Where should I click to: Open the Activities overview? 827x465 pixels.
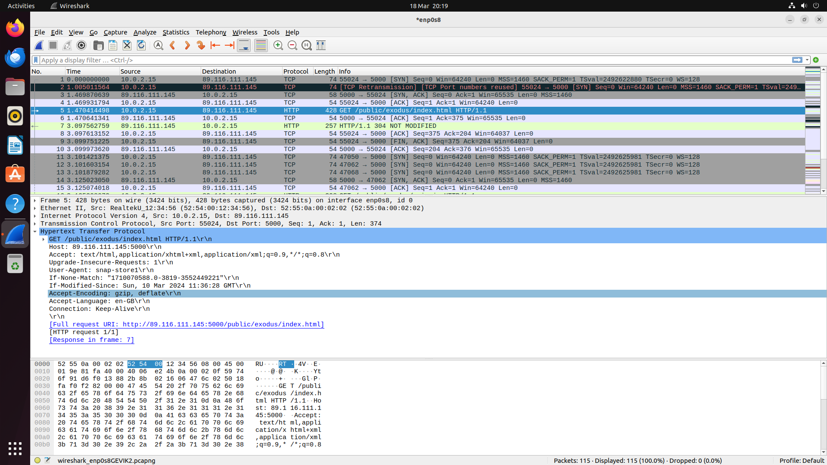pyautogui.click(x=21, y=6)
